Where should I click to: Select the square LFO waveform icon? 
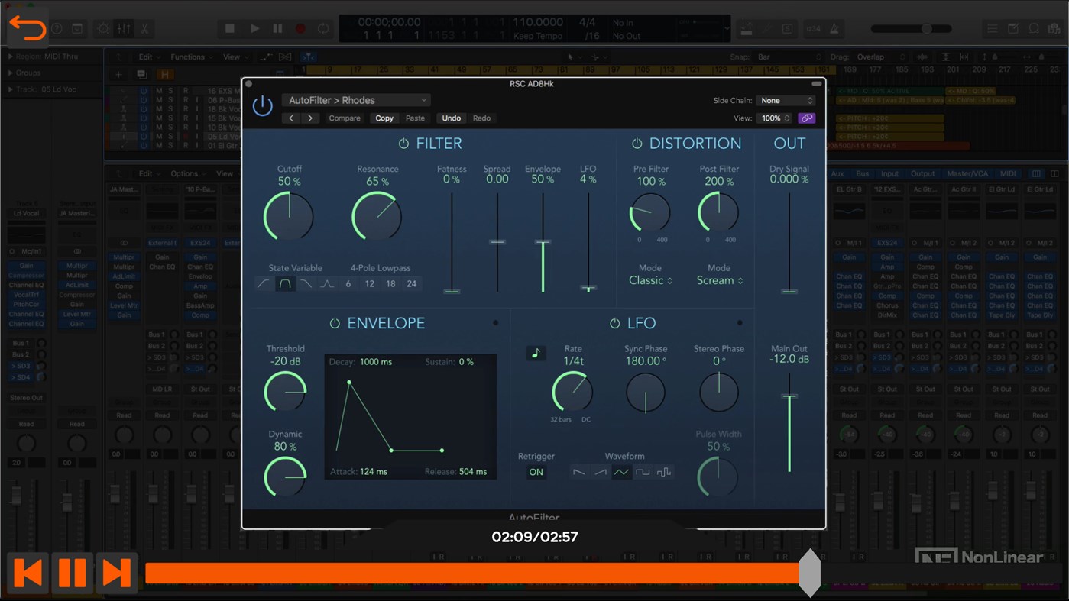(x=642, y=473)
